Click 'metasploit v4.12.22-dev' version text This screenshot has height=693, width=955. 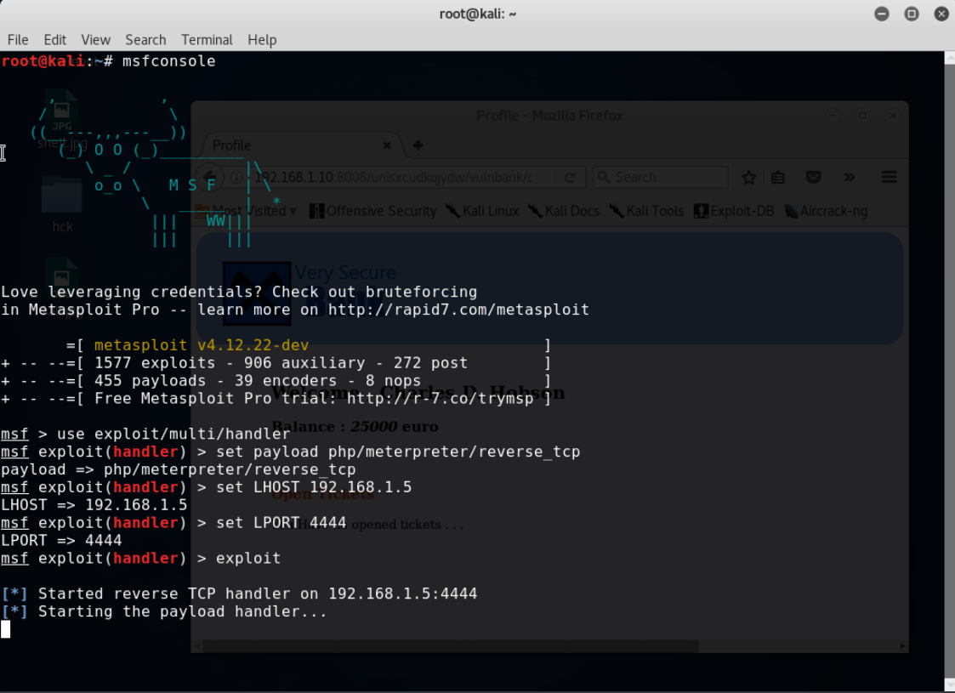202,344
